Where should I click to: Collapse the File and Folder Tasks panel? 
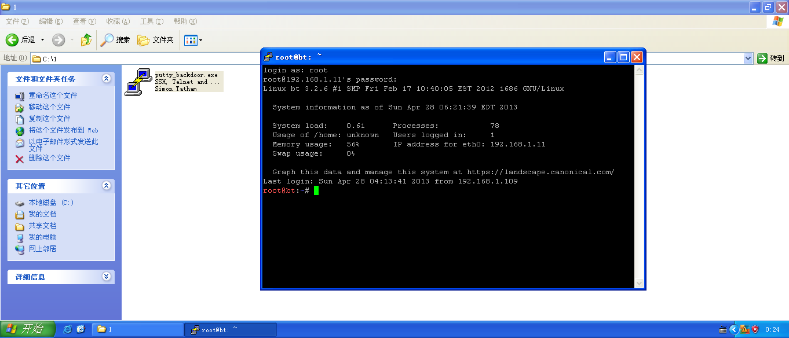pyautogui.click(x=106, y=79)
